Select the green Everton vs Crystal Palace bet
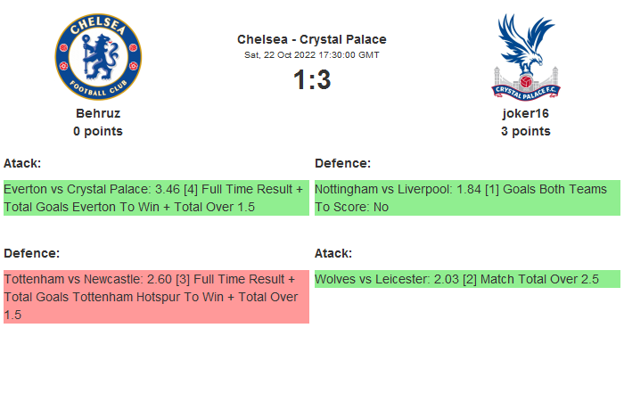This screenshot has width=624, height=410. pyautogui.click(x=156, y=198)
